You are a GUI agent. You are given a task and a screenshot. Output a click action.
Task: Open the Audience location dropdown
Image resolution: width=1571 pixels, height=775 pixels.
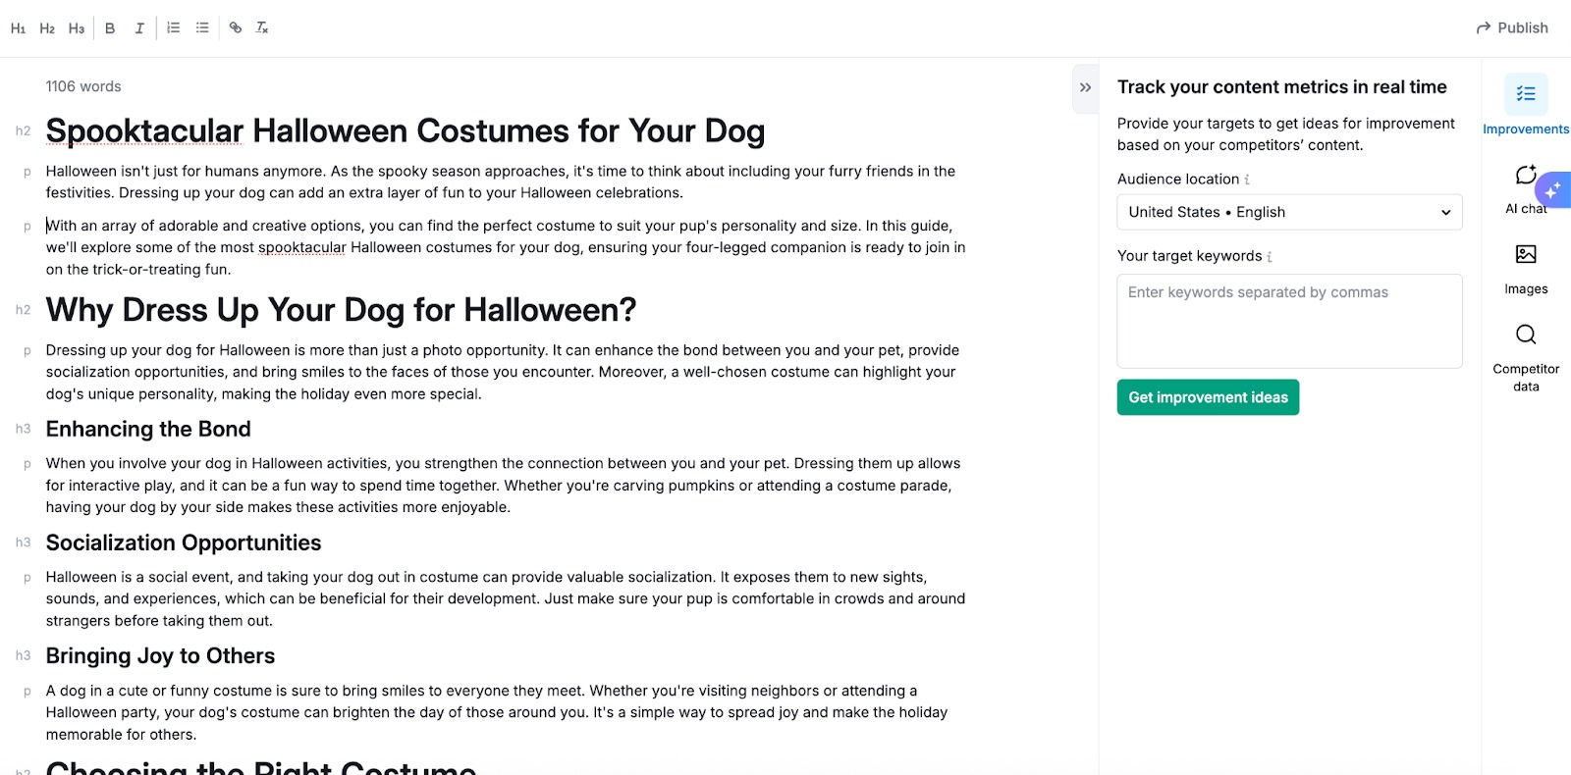[1288, 212]
